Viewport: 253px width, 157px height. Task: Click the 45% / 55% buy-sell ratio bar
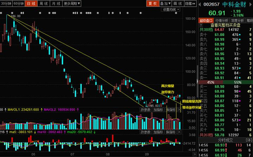226,82
